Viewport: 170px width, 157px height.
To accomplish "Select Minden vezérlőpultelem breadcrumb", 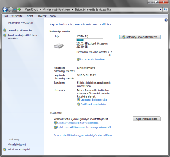I will 56,10.
